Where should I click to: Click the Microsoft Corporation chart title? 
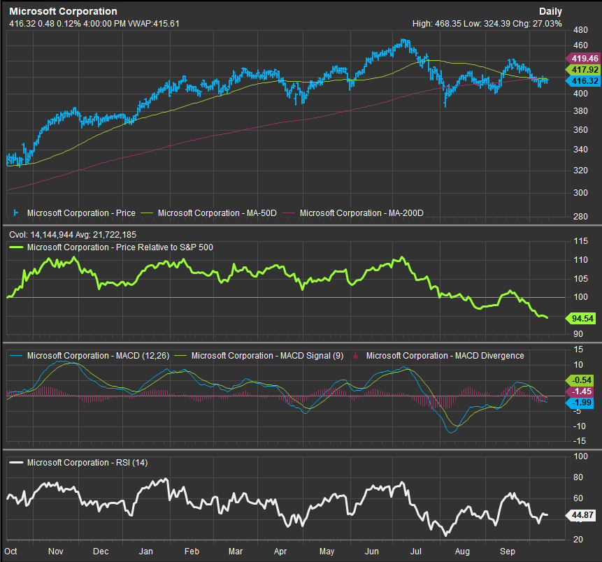63,11
